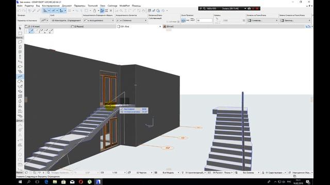Screen dimensions: 330x185
Task: Select first railing line position option
Action: point(184,21)
